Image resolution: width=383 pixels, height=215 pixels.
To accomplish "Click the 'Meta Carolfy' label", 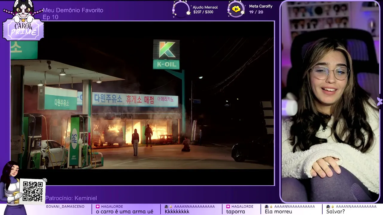I will pyautogui.click(x=261, y=6).
